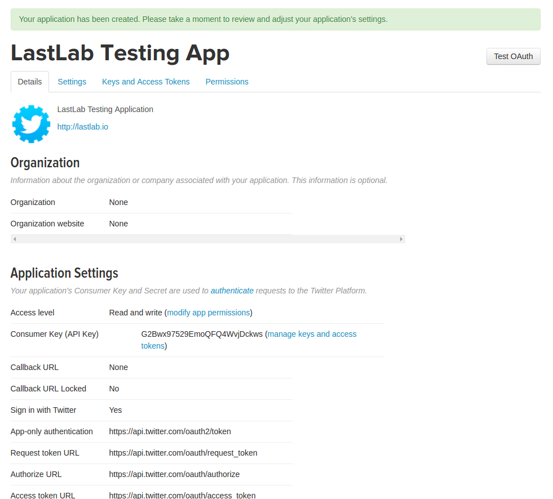This screenshot has height=499, width=553.
Task: Open manage keys and access tokens
Action: (x=312, y=334)
